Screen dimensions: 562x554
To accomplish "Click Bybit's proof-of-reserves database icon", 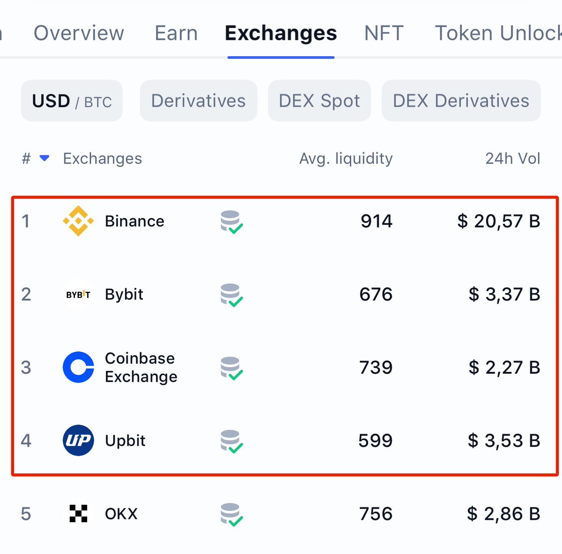I will pyautogui.click(x=232, y=295).
